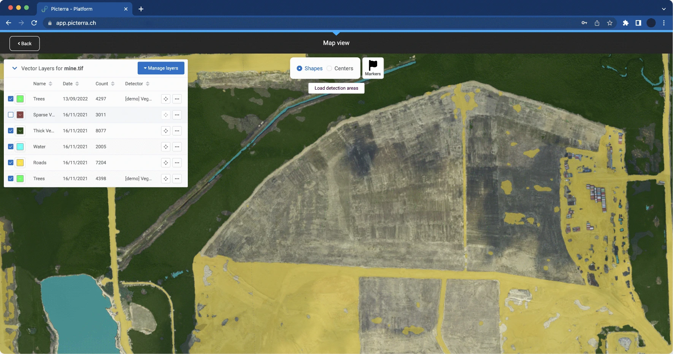The image size is (673, 354).
Task: Uncheck the Water layer visibility
Action: pos(11,147)
